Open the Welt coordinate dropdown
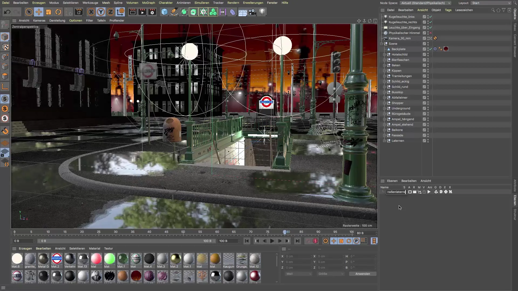 [x=299, y=274]
